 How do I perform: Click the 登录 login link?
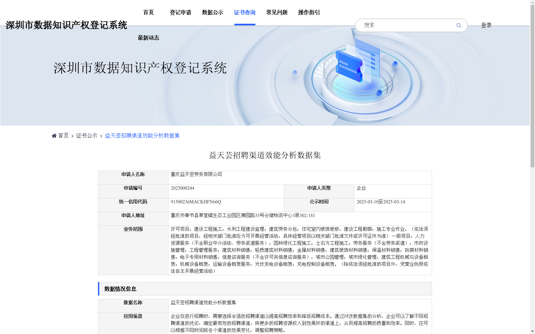486,25
